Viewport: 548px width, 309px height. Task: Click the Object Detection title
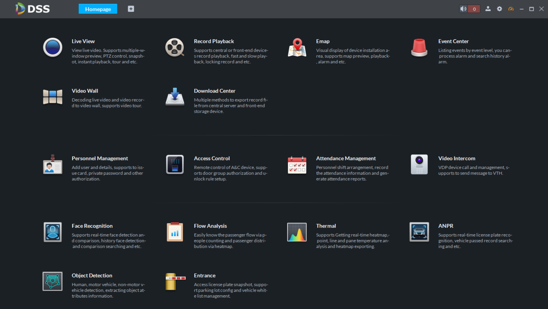(92, 275)
